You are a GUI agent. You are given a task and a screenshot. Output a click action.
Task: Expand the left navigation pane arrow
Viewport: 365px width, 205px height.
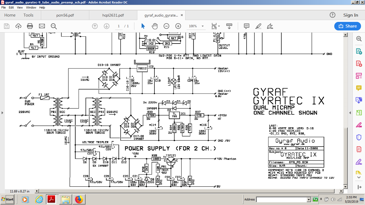2,113
